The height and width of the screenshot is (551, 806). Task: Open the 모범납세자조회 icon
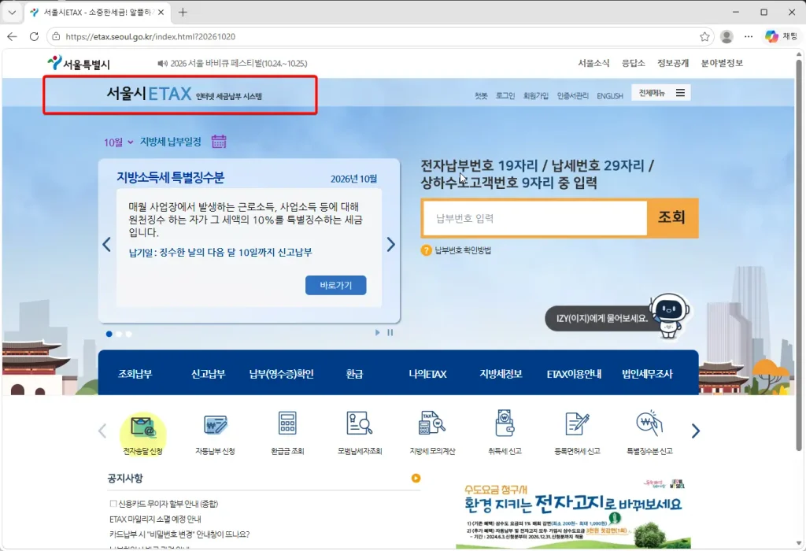(359, 423)
